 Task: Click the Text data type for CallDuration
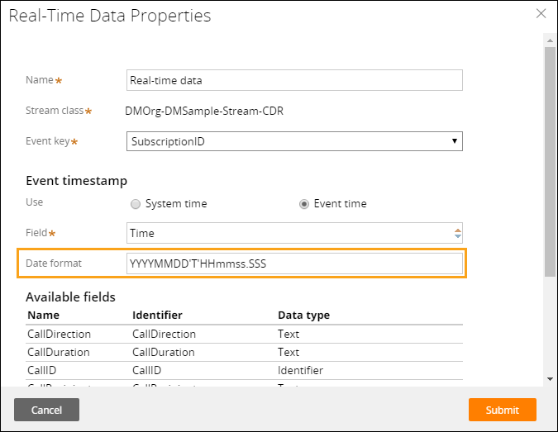tap(289, 352)
